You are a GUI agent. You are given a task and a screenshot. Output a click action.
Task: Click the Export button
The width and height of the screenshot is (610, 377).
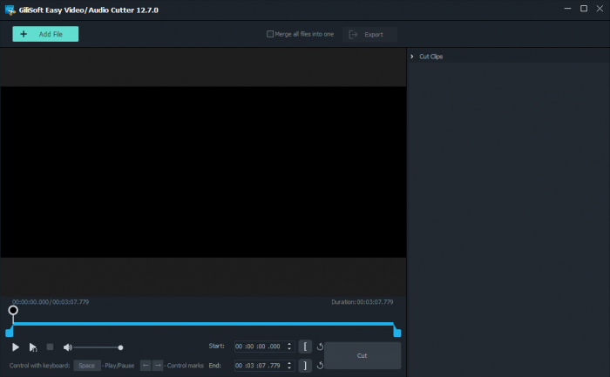(x=369, y=35)
